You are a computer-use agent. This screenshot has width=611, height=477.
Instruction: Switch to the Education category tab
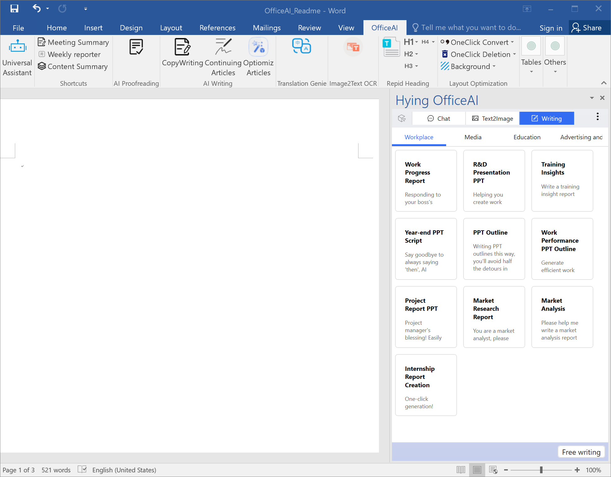527,137
